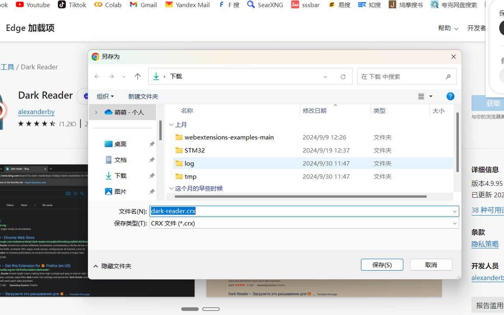This screenshot has height=315, width=504.
Task: Open Youtube bookmark
Action: (33, 5)
